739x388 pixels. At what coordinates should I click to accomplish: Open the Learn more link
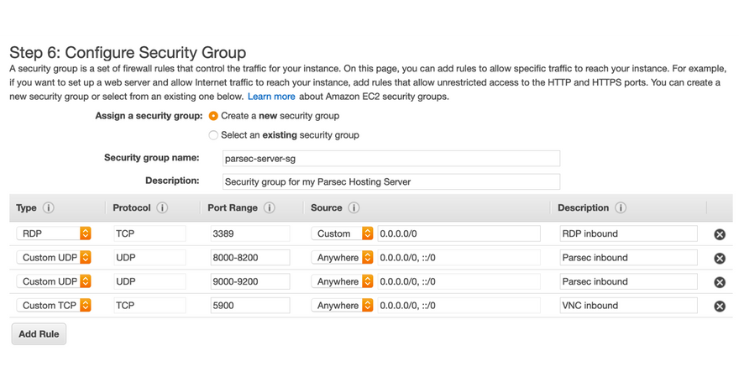coord(271,97)
